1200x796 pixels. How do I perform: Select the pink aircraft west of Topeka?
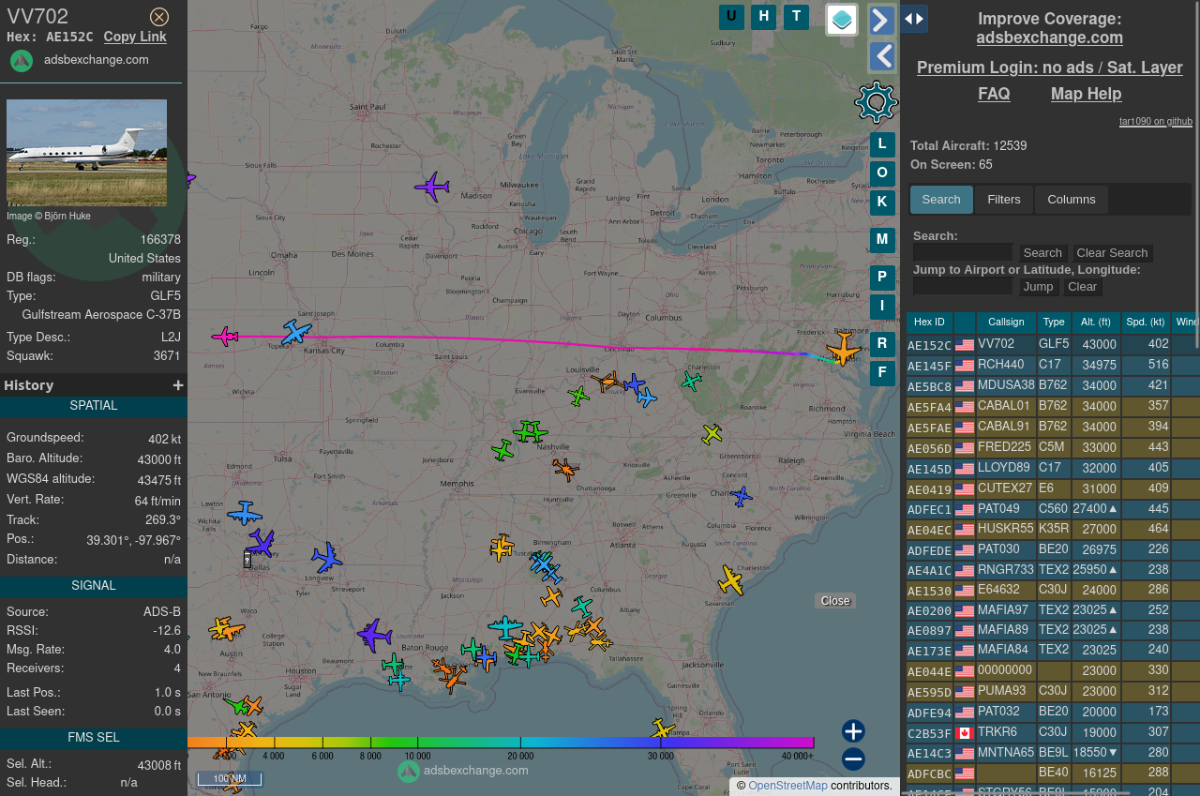(x=225, y=337)
